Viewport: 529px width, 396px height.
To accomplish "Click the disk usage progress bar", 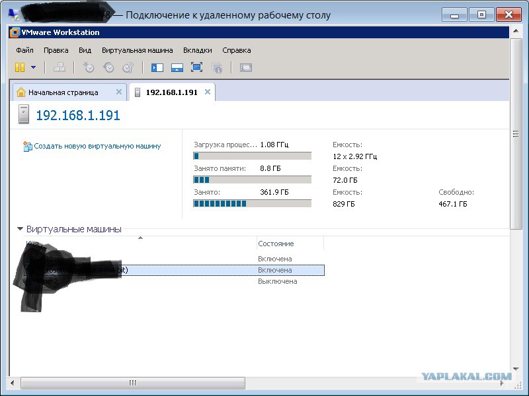I will [x=253, y=203].
